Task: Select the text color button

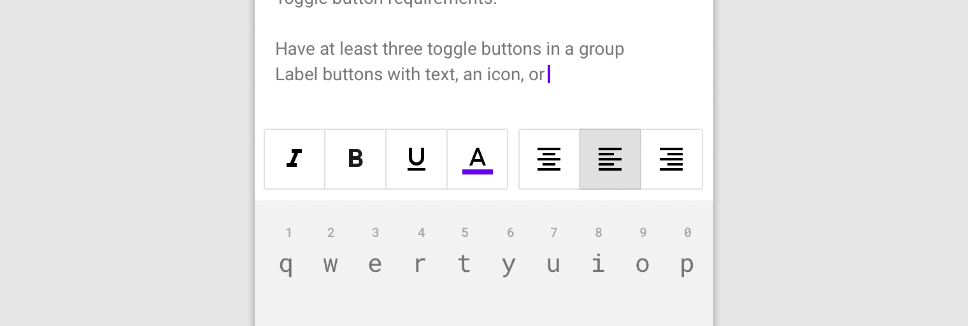Action: 478,159
